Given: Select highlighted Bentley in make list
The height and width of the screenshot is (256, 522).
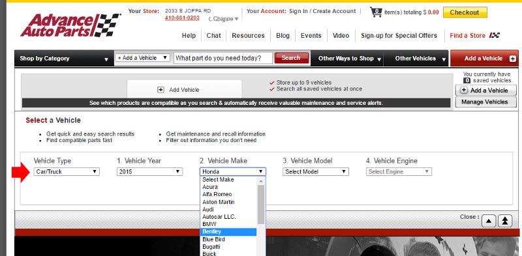Looking at the screenshot, I should [228, 232].
